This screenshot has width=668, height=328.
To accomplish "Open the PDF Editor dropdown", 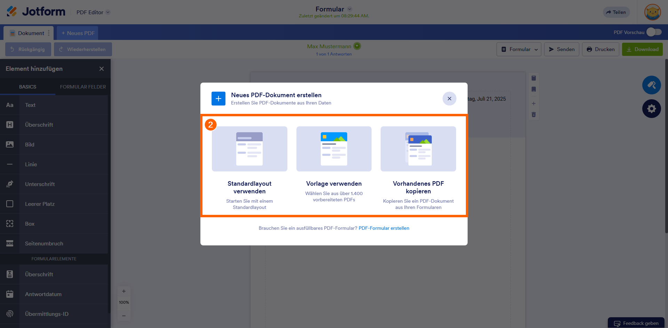I will (93, 12).
